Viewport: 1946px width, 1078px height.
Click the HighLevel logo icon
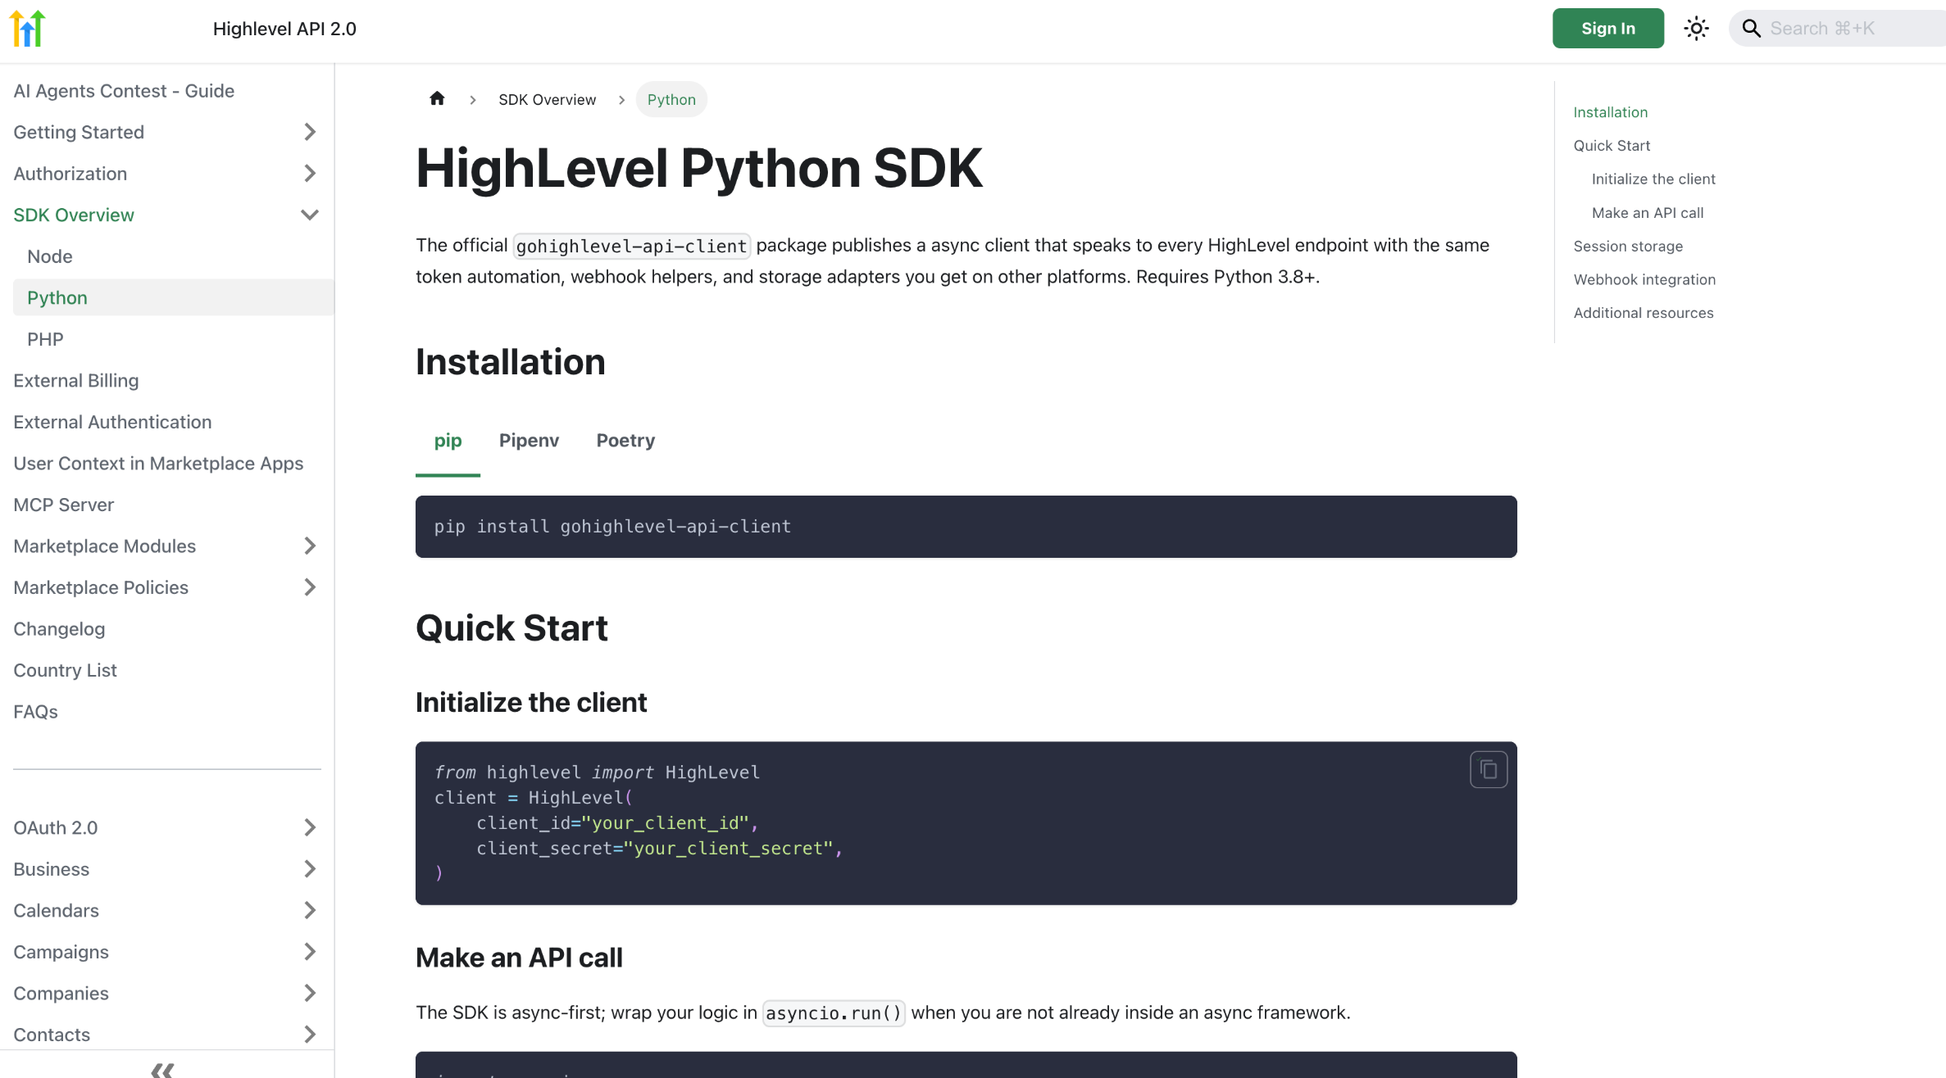point(27,29)
